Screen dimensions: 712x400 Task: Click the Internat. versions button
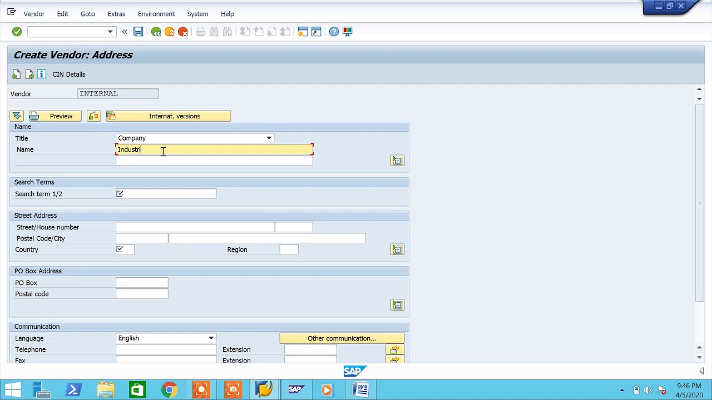[169, 116]
